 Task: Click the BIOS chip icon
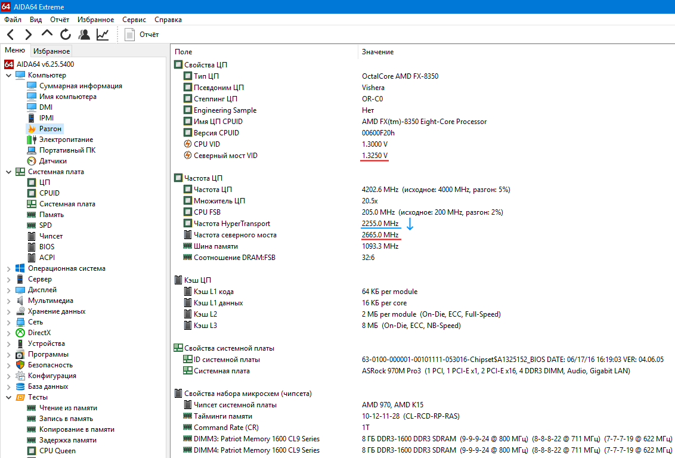click(x=32, y=247)
